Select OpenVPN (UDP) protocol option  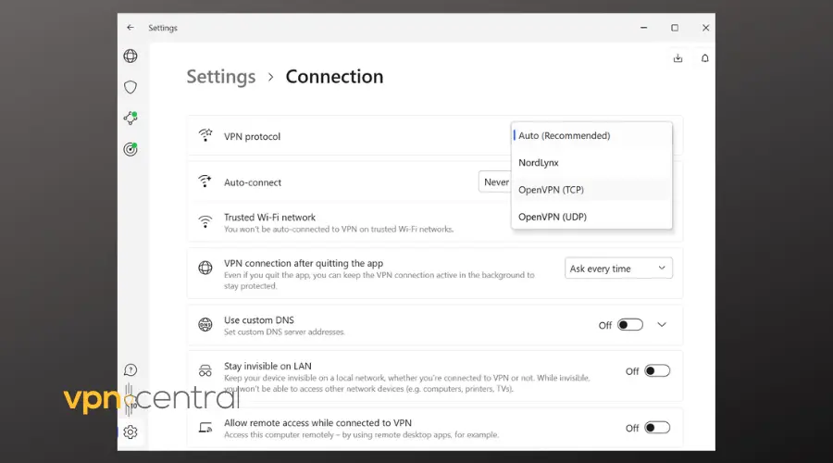tap(591, 217)
